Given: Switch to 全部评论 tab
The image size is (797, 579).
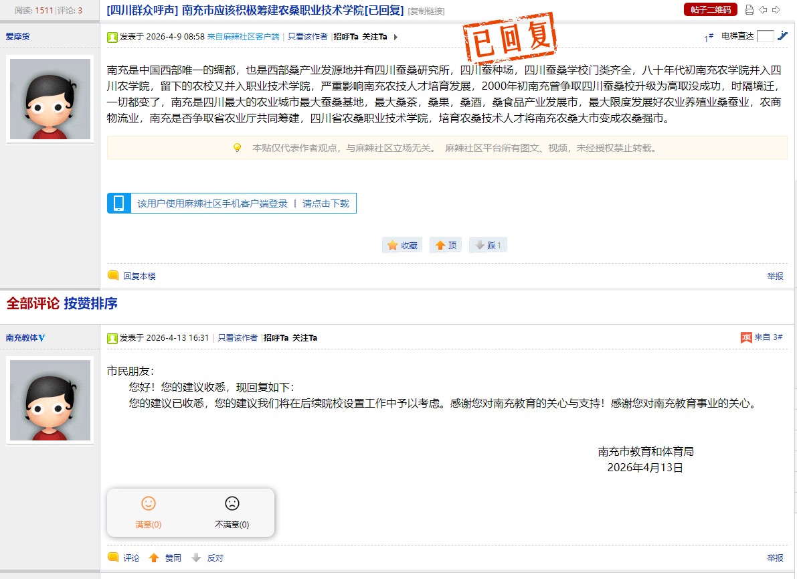Looking at the screenshot, I should coord(33,304).
